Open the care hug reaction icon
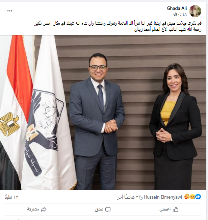 point(187,197)
